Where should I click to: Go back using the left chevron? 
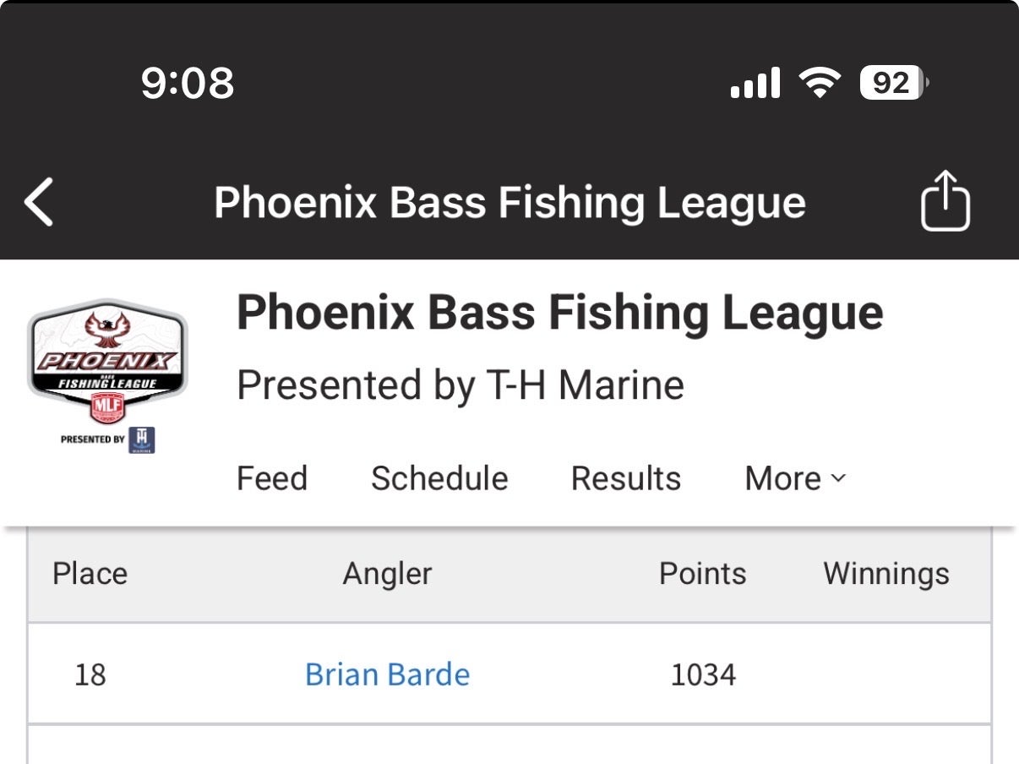point(39,203)
